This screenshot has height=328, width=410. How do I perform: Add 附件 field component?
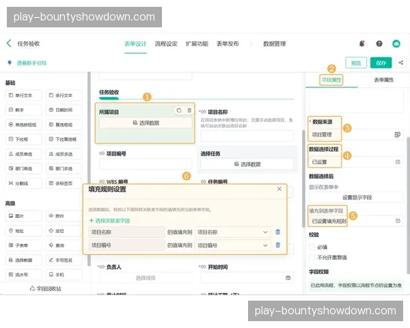pos(64,216)
